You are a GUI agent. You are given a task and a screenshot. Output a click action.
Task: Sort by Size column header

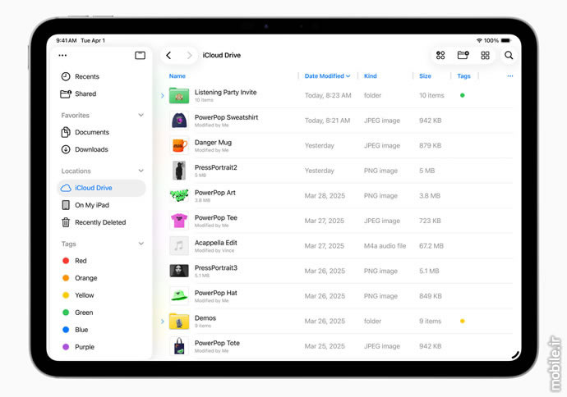click(425, 75)
